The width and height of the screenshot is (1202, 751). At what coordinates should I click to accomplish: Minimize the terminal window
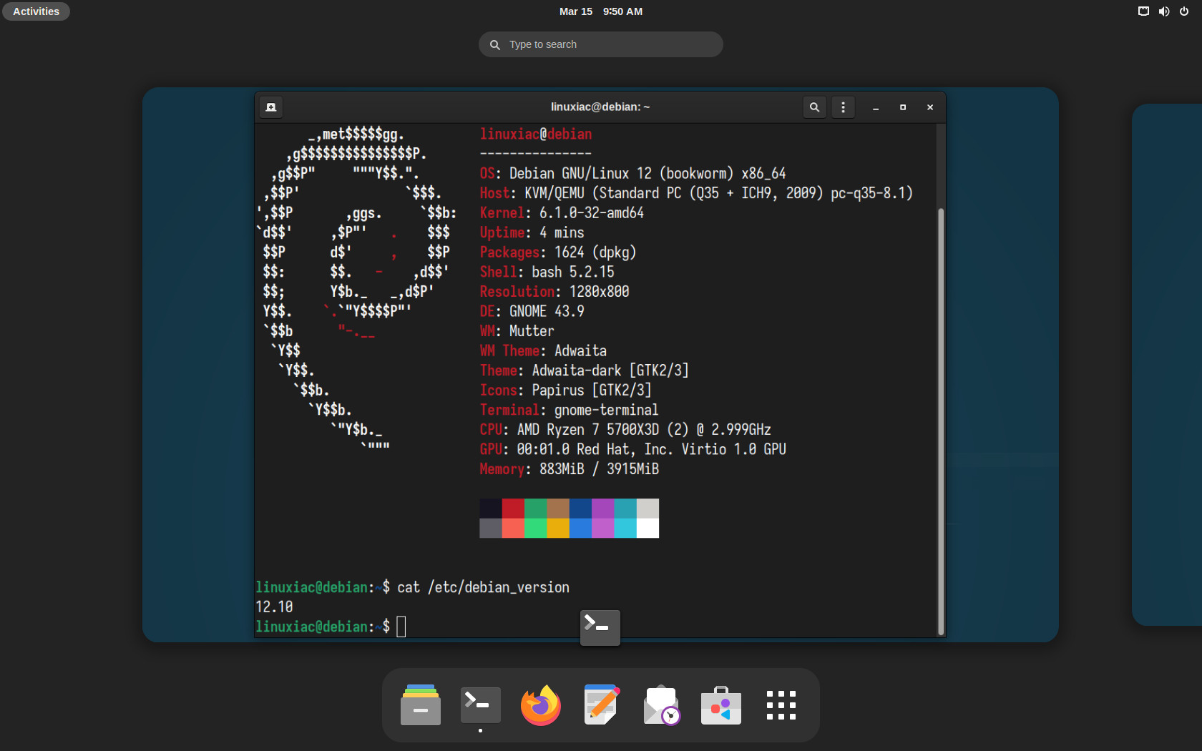[x=876, y=107]
